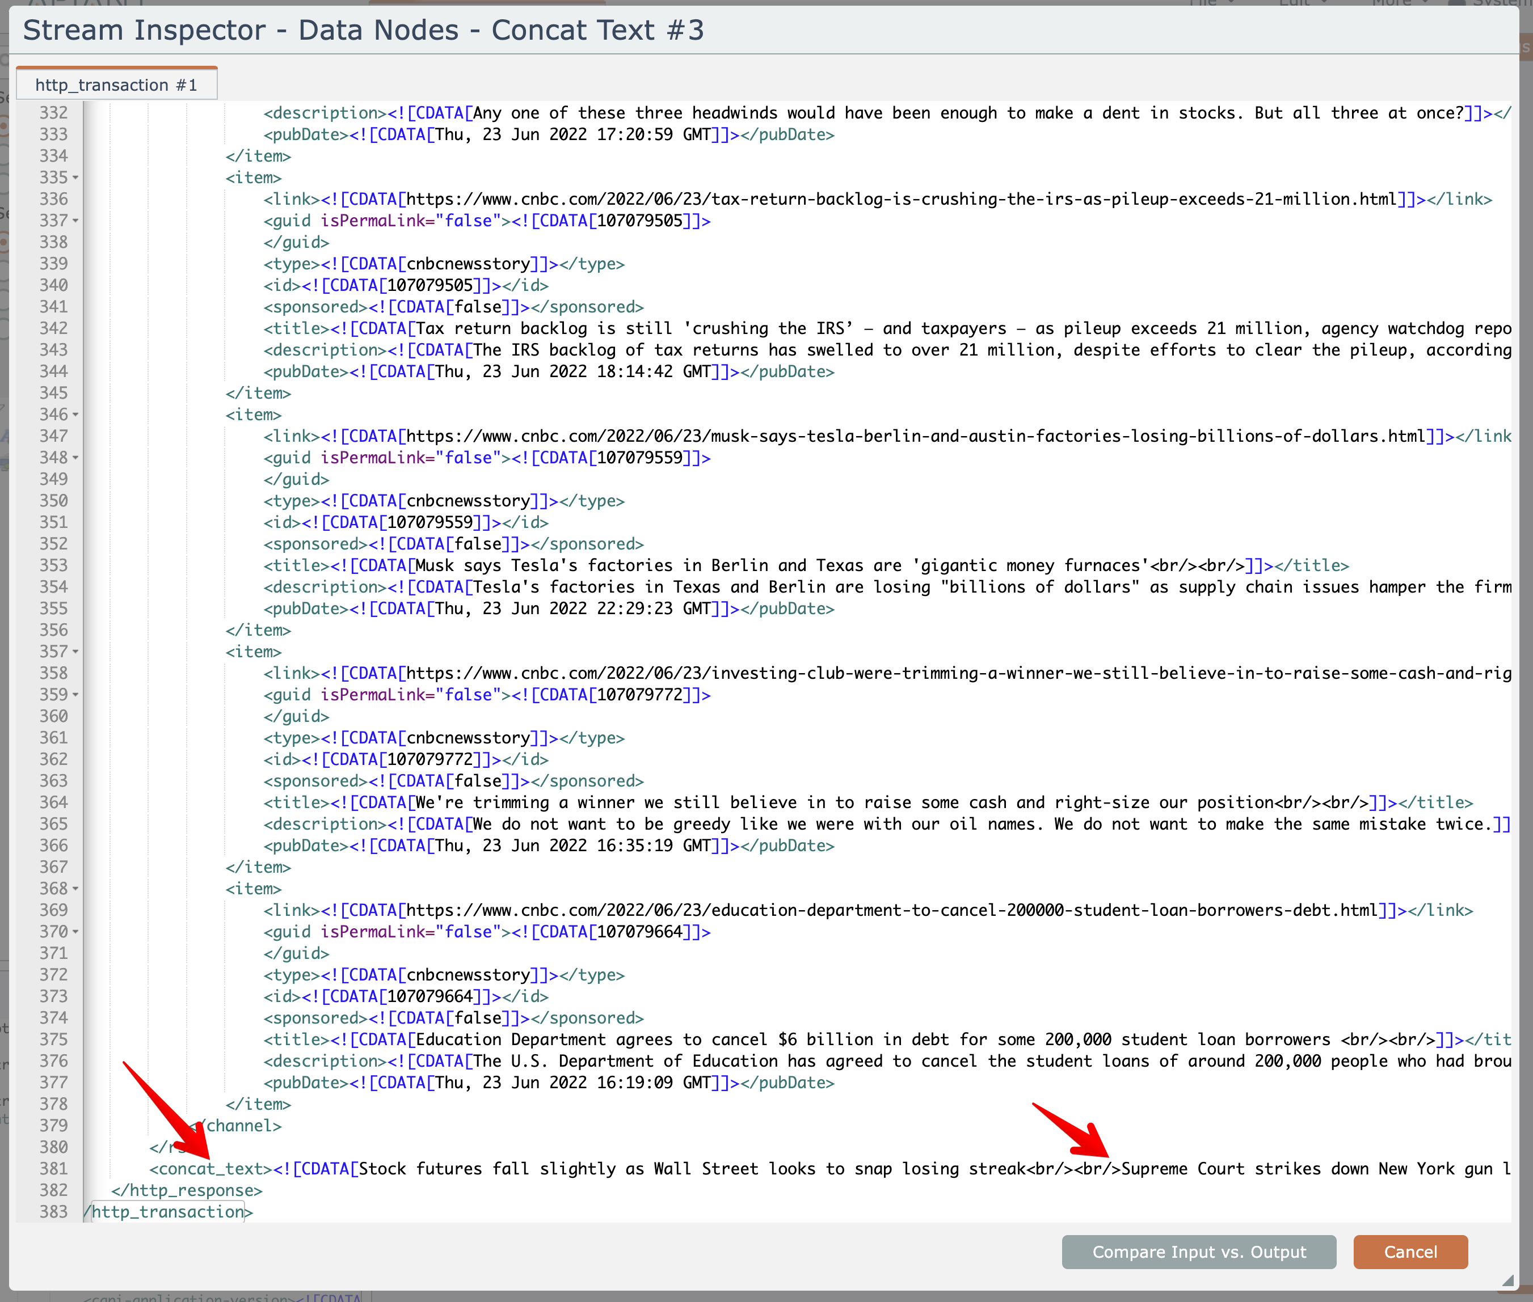The width and height of the screenshot is (1533, 1302).
Task: Toggle fold arrow beside line 359
Action: point(75,695)
